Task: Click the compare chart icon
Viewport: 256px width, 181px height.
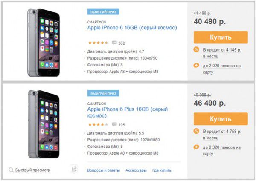Action: 74,169
